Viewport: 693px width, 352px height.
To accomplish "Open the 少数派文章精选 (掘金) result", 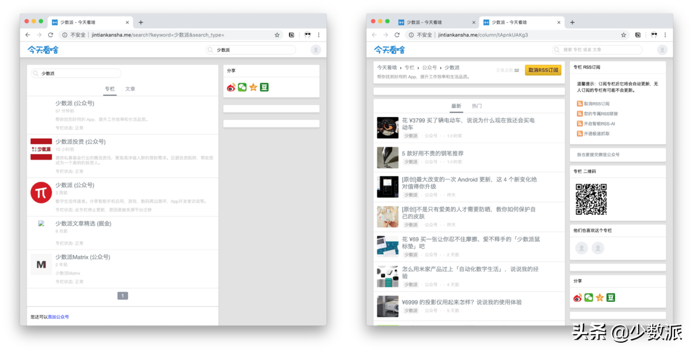I will (x=83, y=223).
